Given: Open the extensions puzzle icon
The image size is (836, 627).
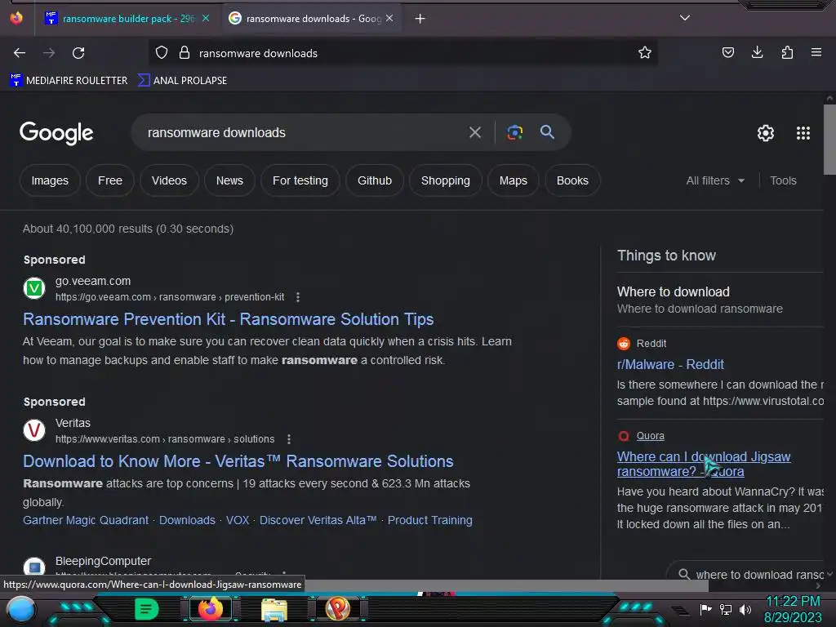Looking at the screenshot, I should pyautogui.click(x=787, y=52).
